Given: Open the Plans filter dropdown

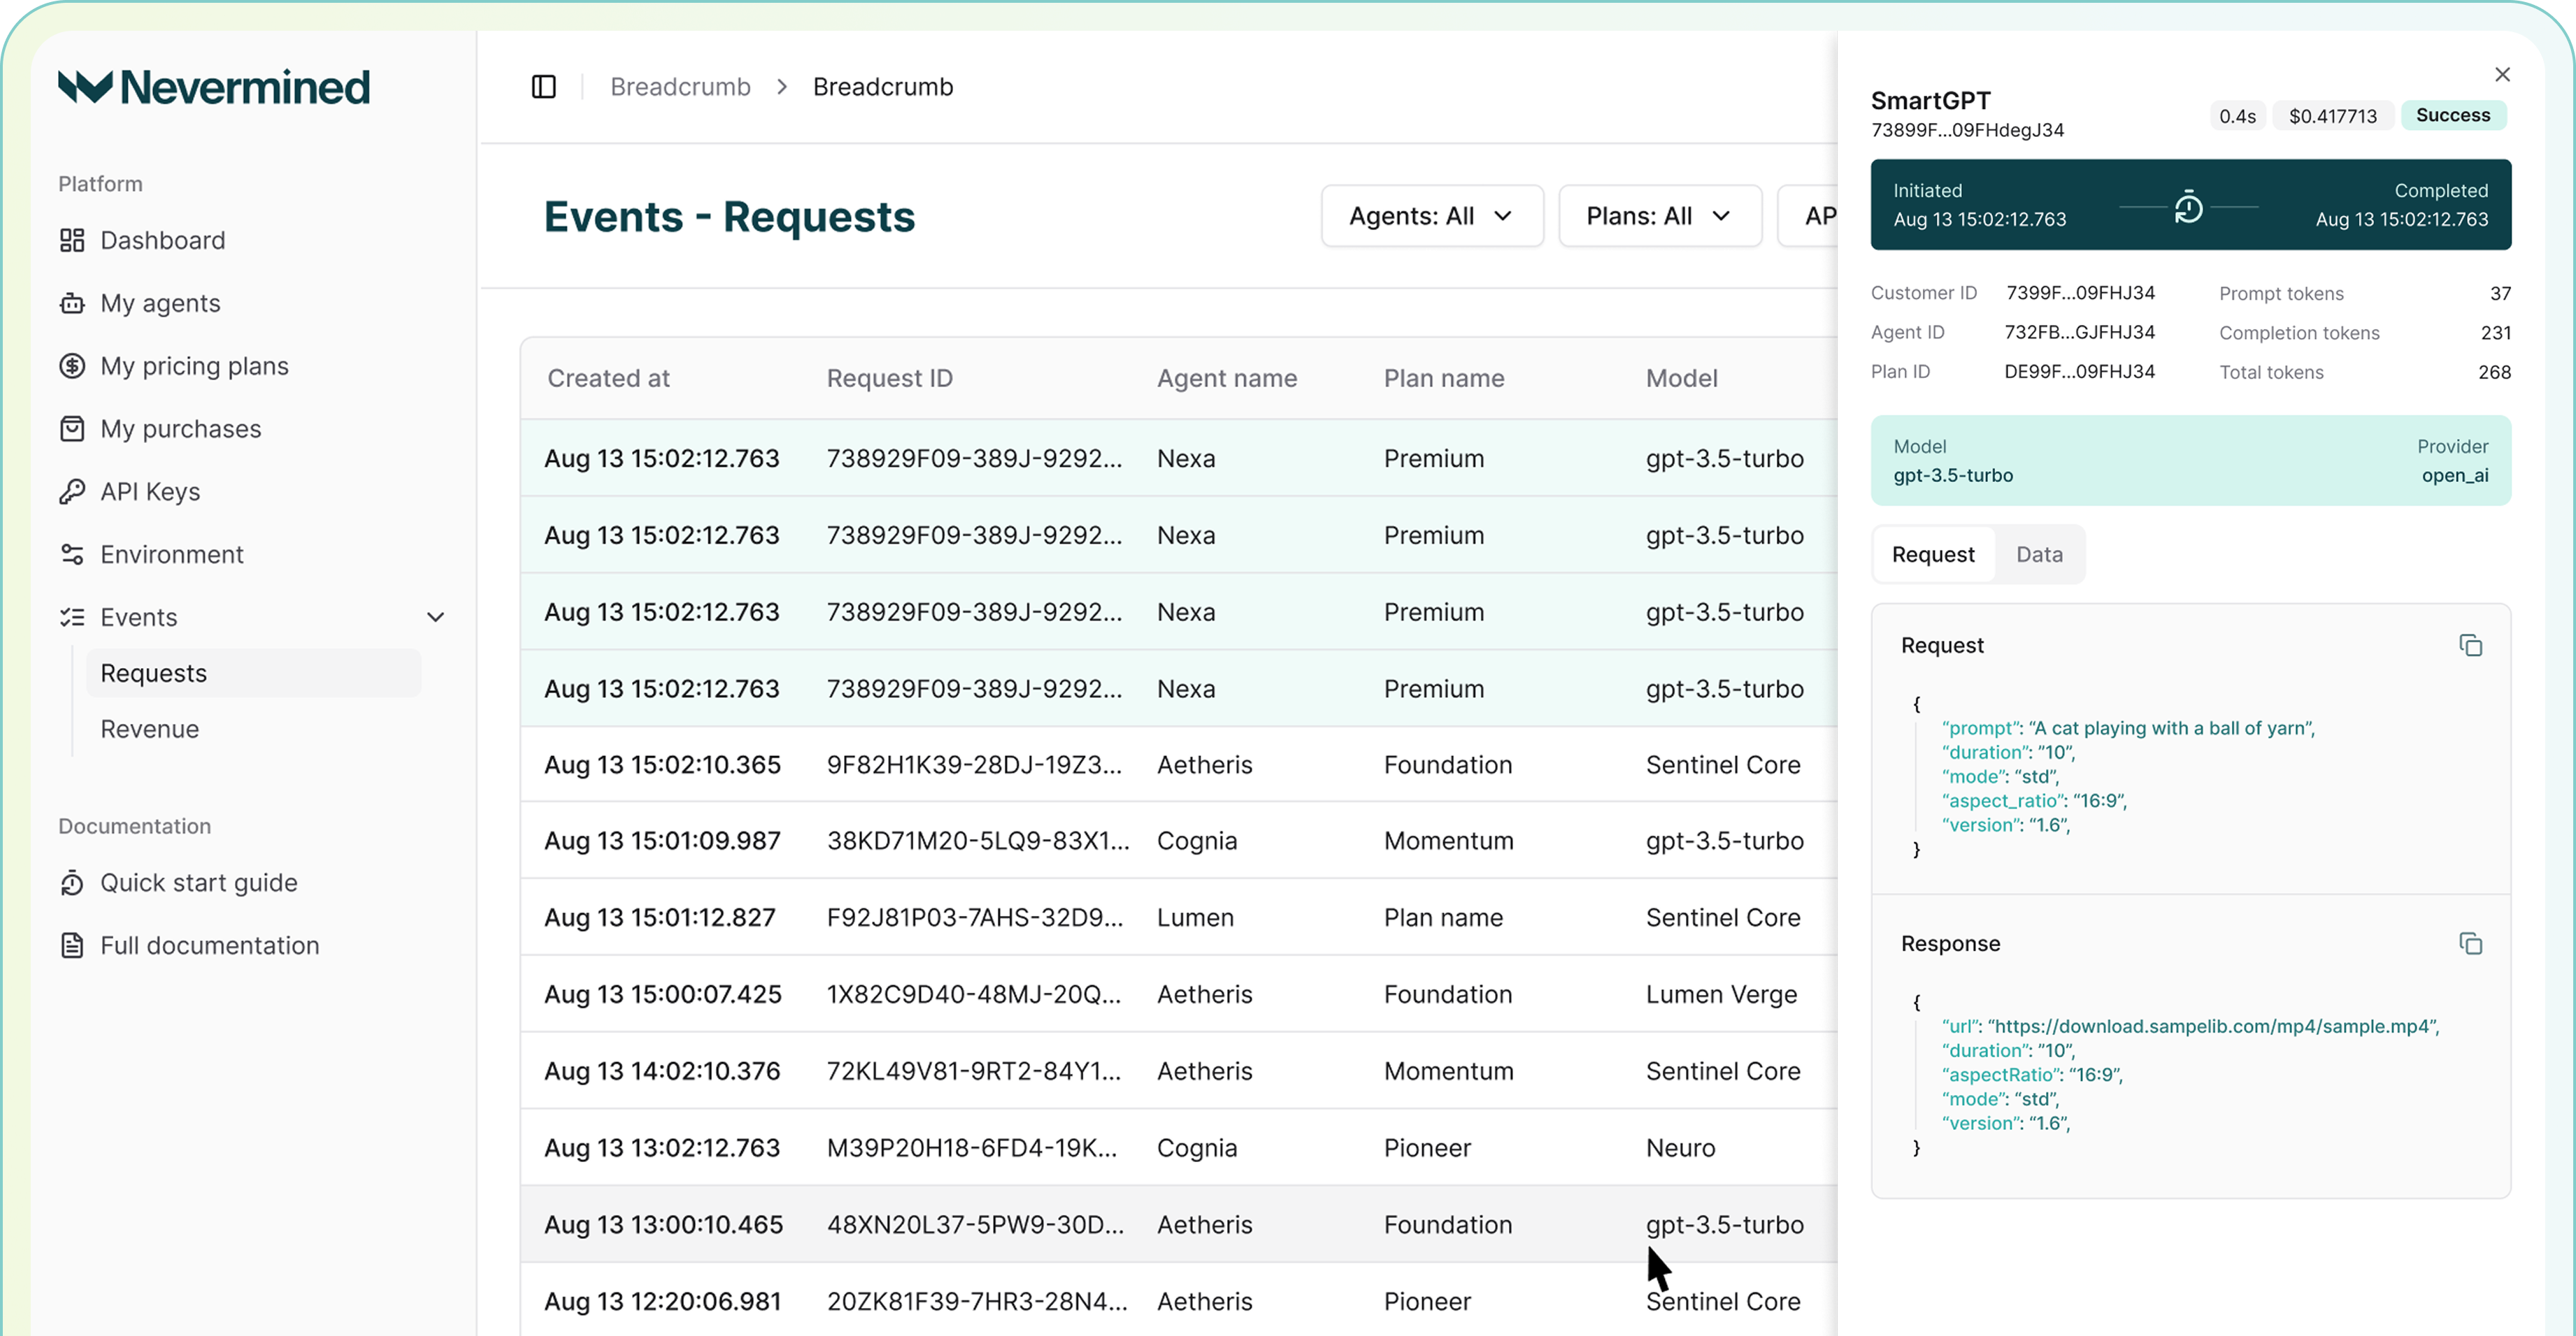Looking at the screenshot, I should tap(1659, 215).
